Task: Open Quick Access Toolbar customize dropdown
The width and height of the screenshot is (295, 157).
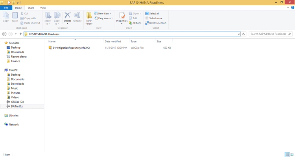Action: (x=18, y=3)
